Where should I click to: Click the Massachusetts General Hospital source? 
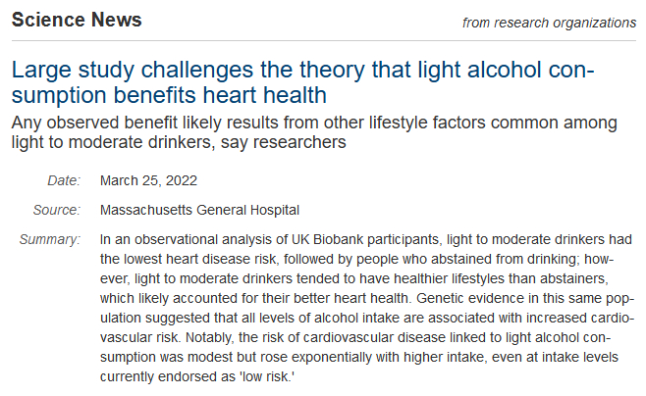tap(199, 210)
